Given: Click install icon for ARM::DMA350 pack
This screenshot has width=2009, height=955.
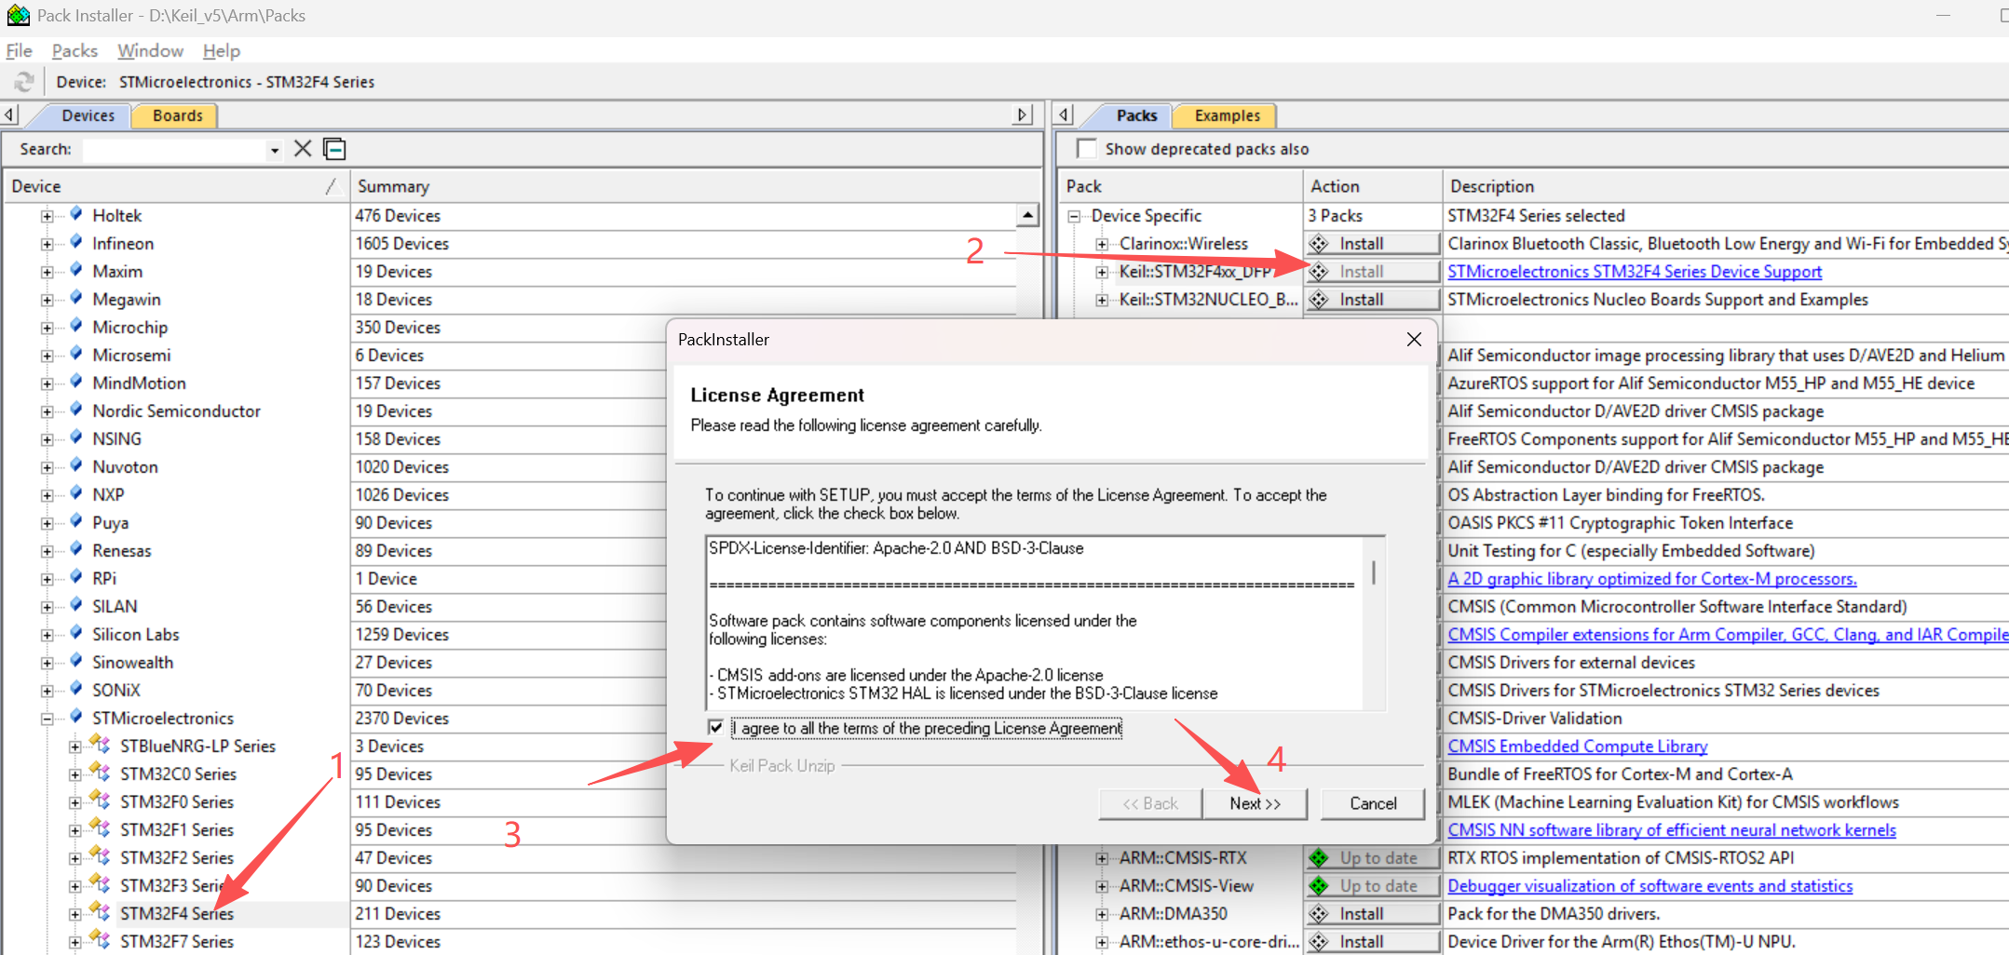Looking at the screenshot, I should [x=1319, y=914].
